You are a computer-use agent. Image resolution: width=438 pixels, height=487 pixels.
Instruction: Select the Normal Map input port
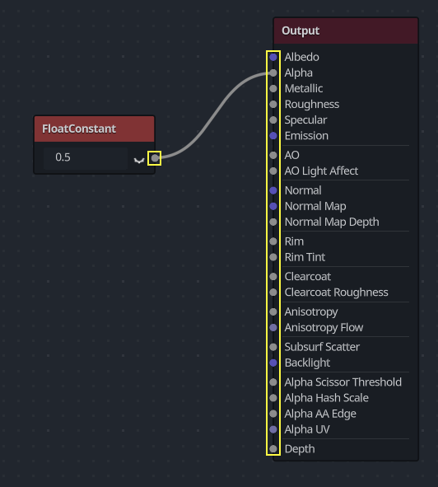pyautogui.click(x=273, y=206)
